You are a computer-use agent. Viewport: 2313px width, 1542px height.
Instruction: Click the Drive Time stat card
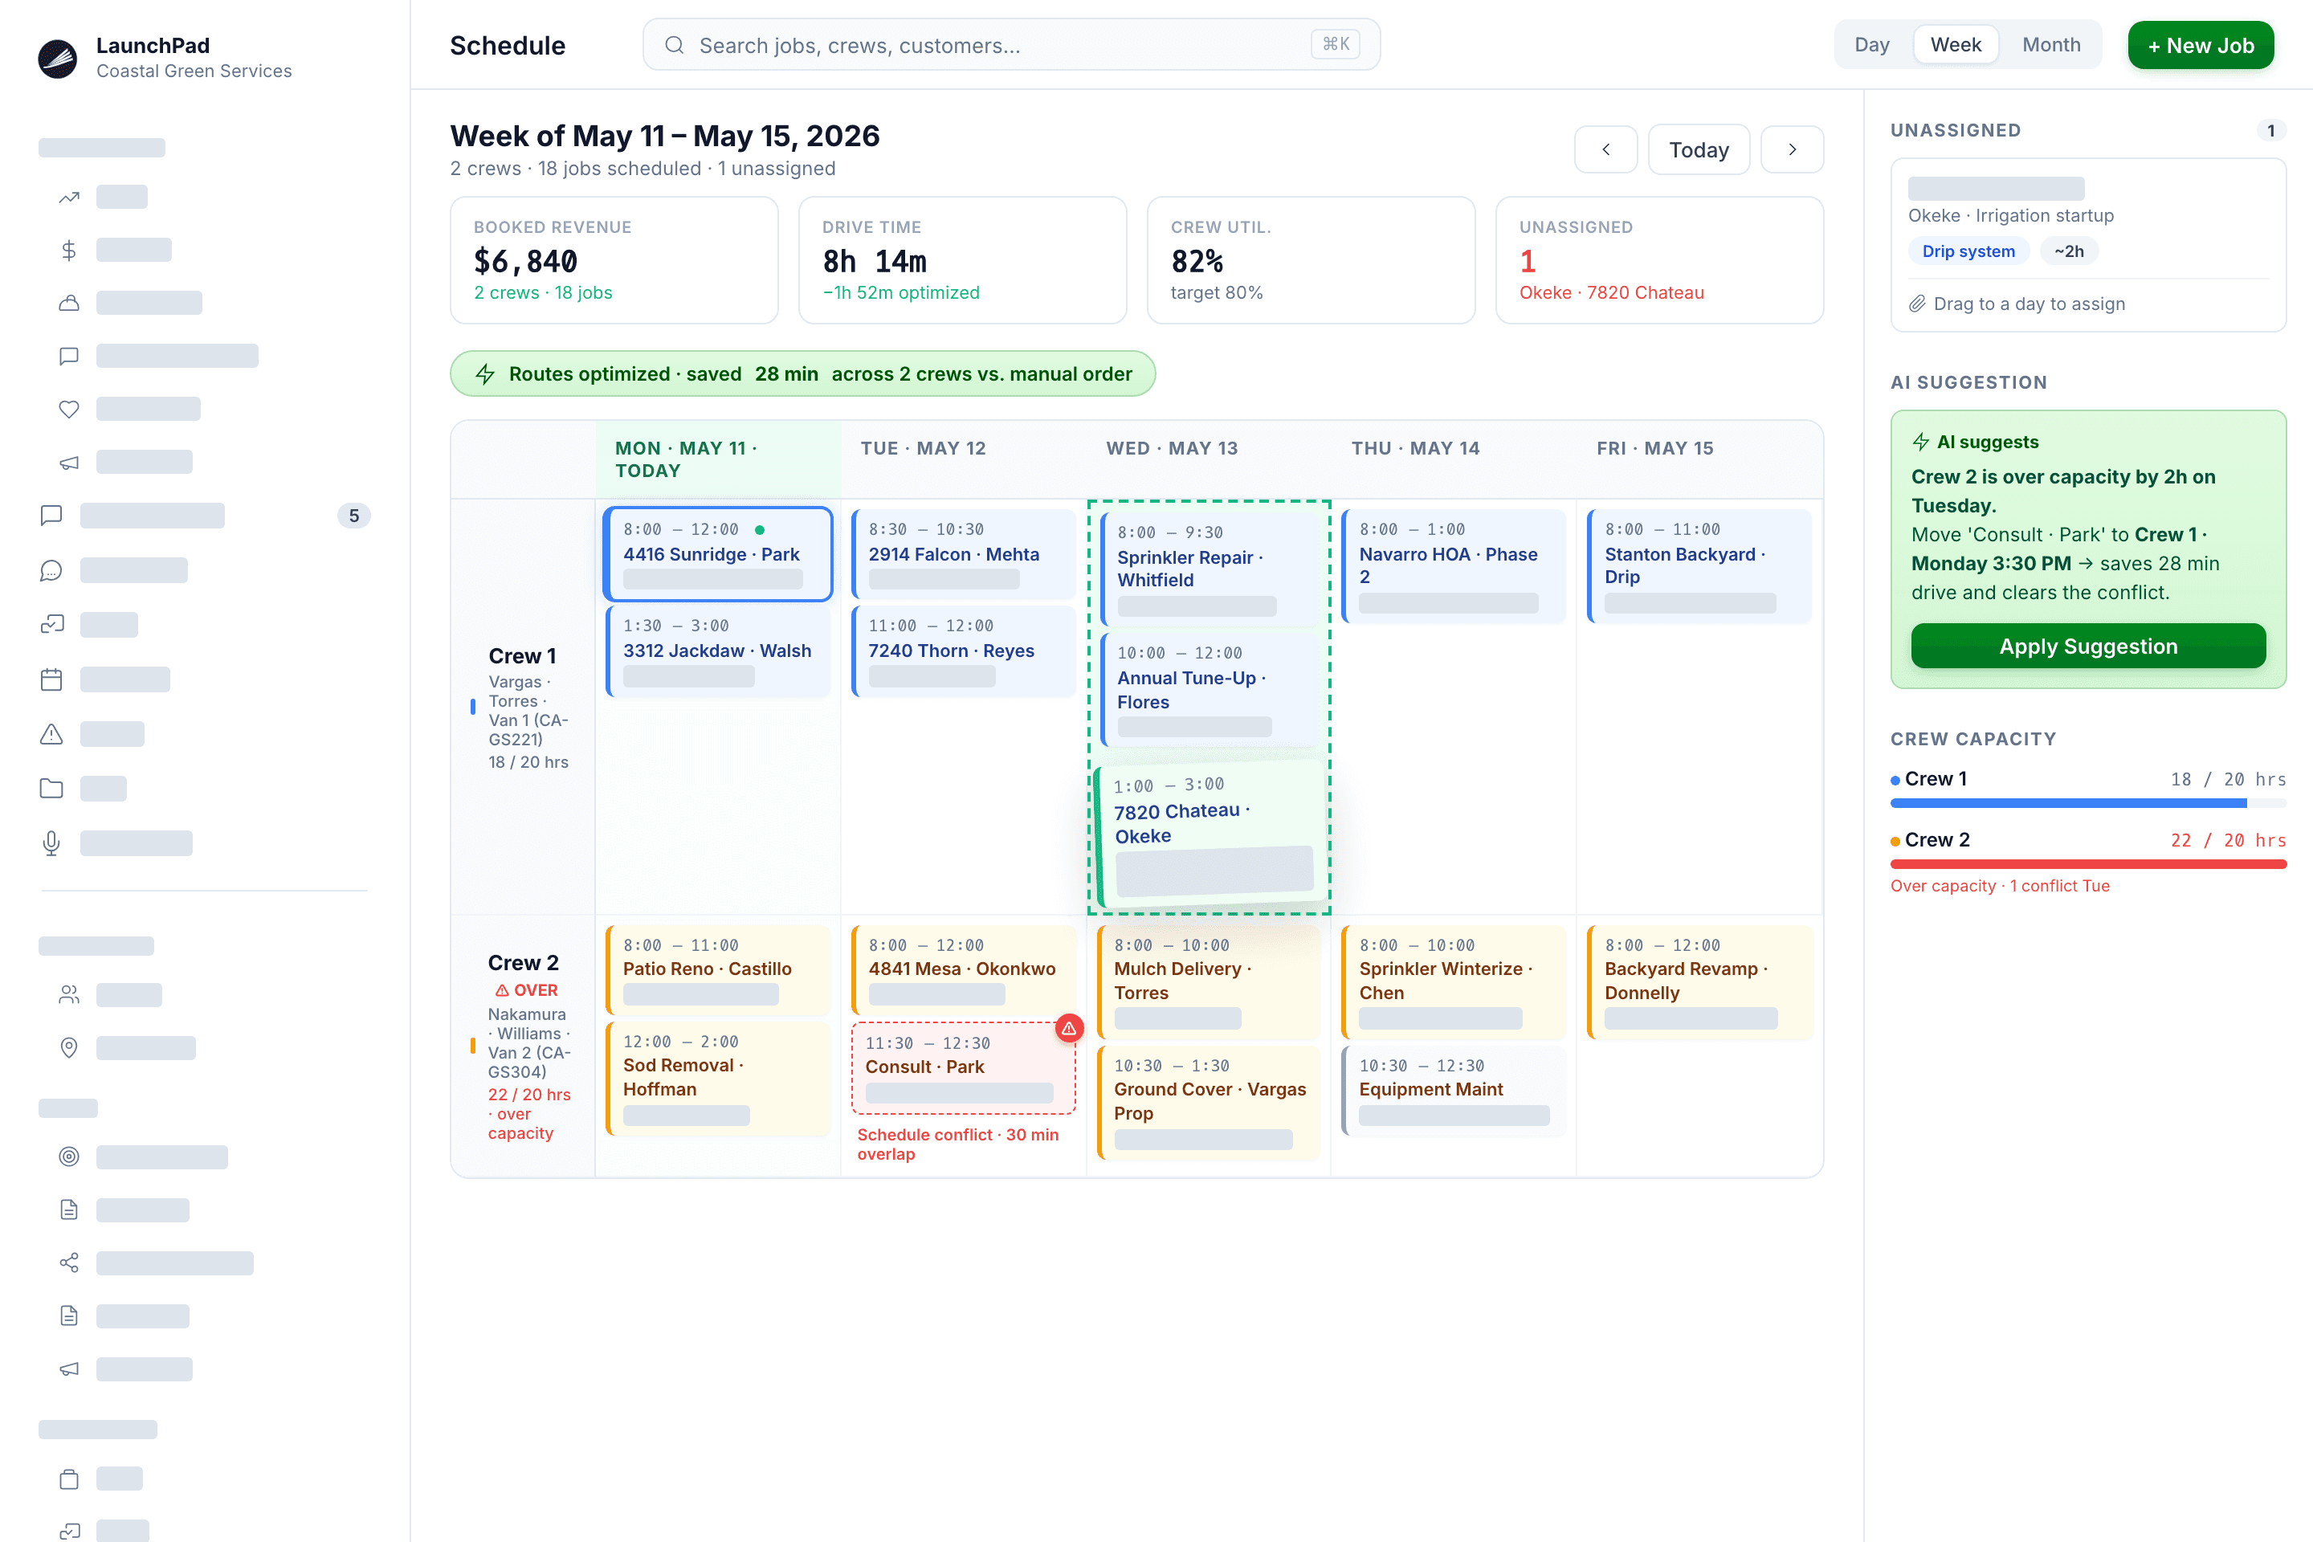pyautogui.click(x=963, y=260)
